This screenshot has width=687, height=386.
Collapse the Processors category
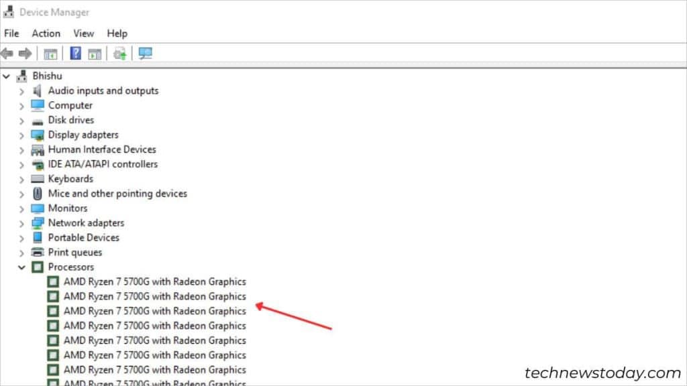22,267
